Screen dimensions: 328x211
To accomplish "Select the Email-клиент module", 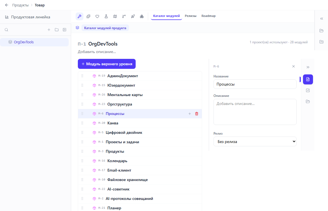I will [x=140, y=170].
